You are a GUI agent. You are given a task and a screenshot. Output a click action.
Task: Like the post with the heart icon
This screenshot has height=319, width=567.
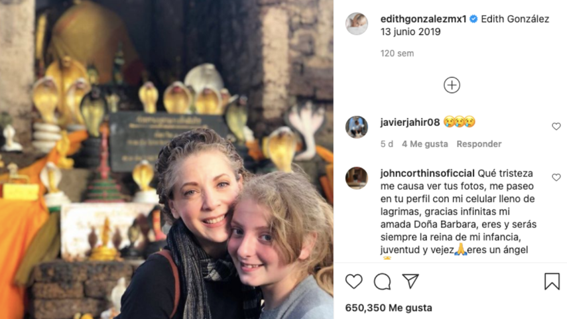[x=353, y=281]
